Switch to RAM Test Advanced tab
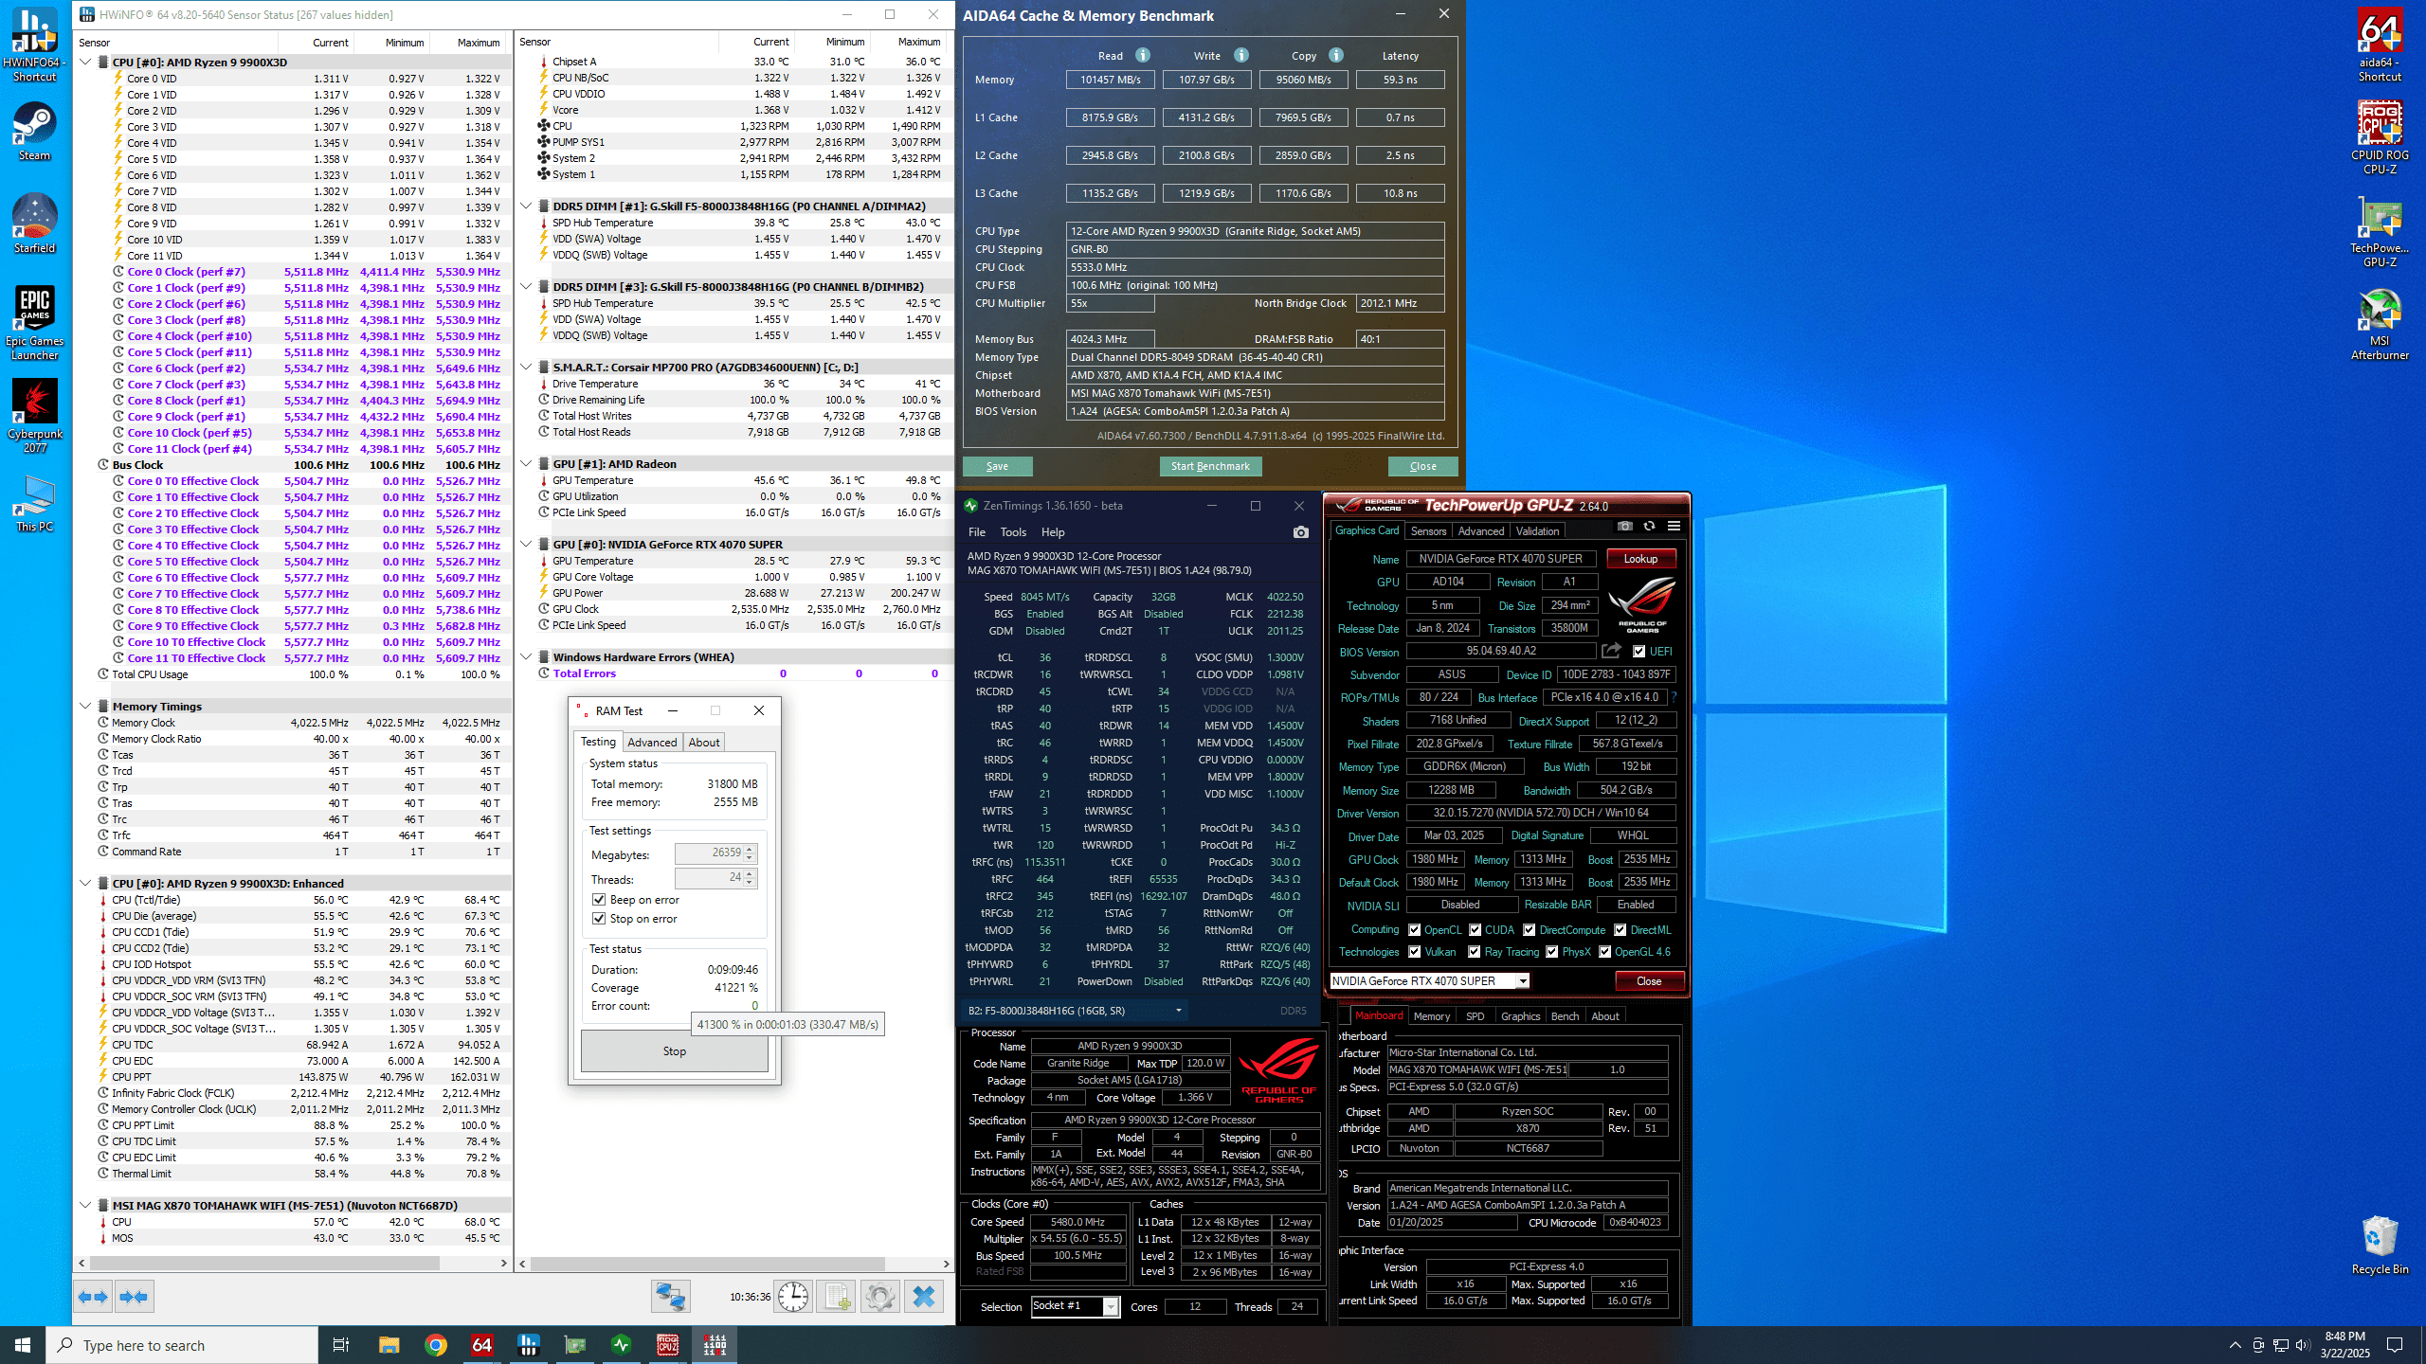Viewport: 2426px width, 1364px height. click(652, 742)
